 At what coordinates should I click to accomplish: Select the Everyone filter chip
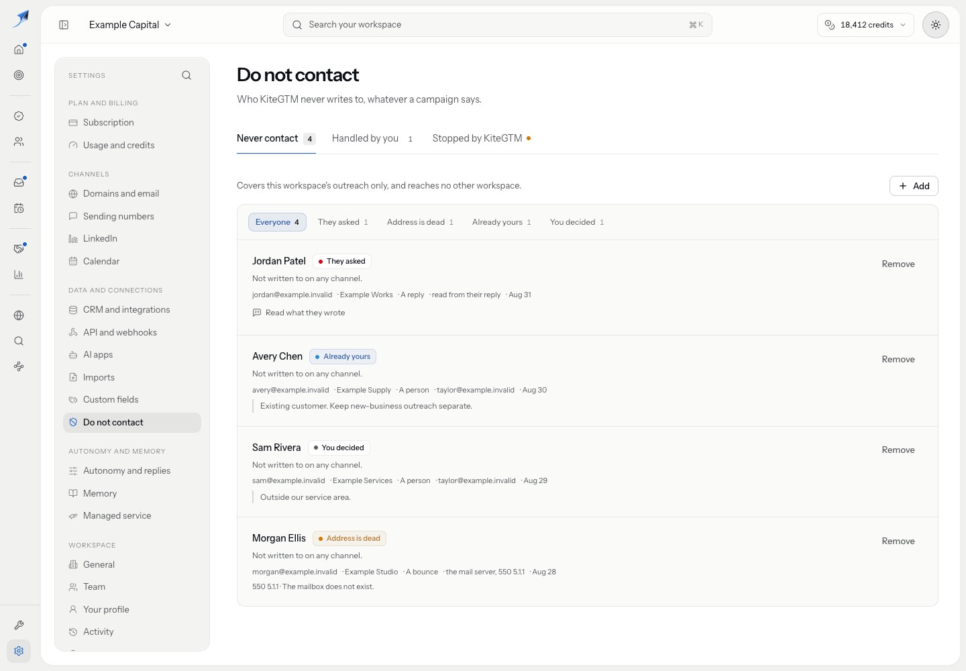pyautogui.click(x=277, y=222)
